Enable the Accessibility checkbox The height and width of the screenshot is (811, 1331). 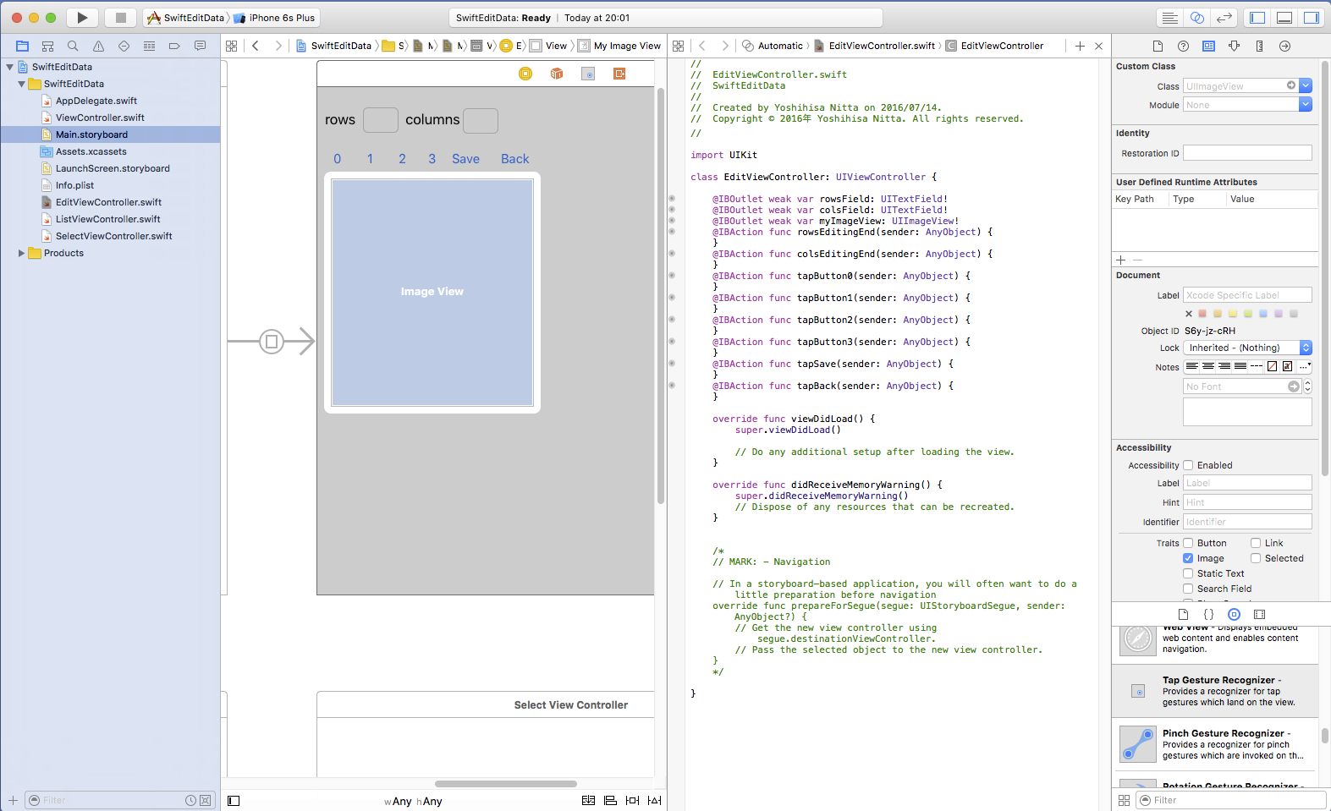(x=1188, y=465)
